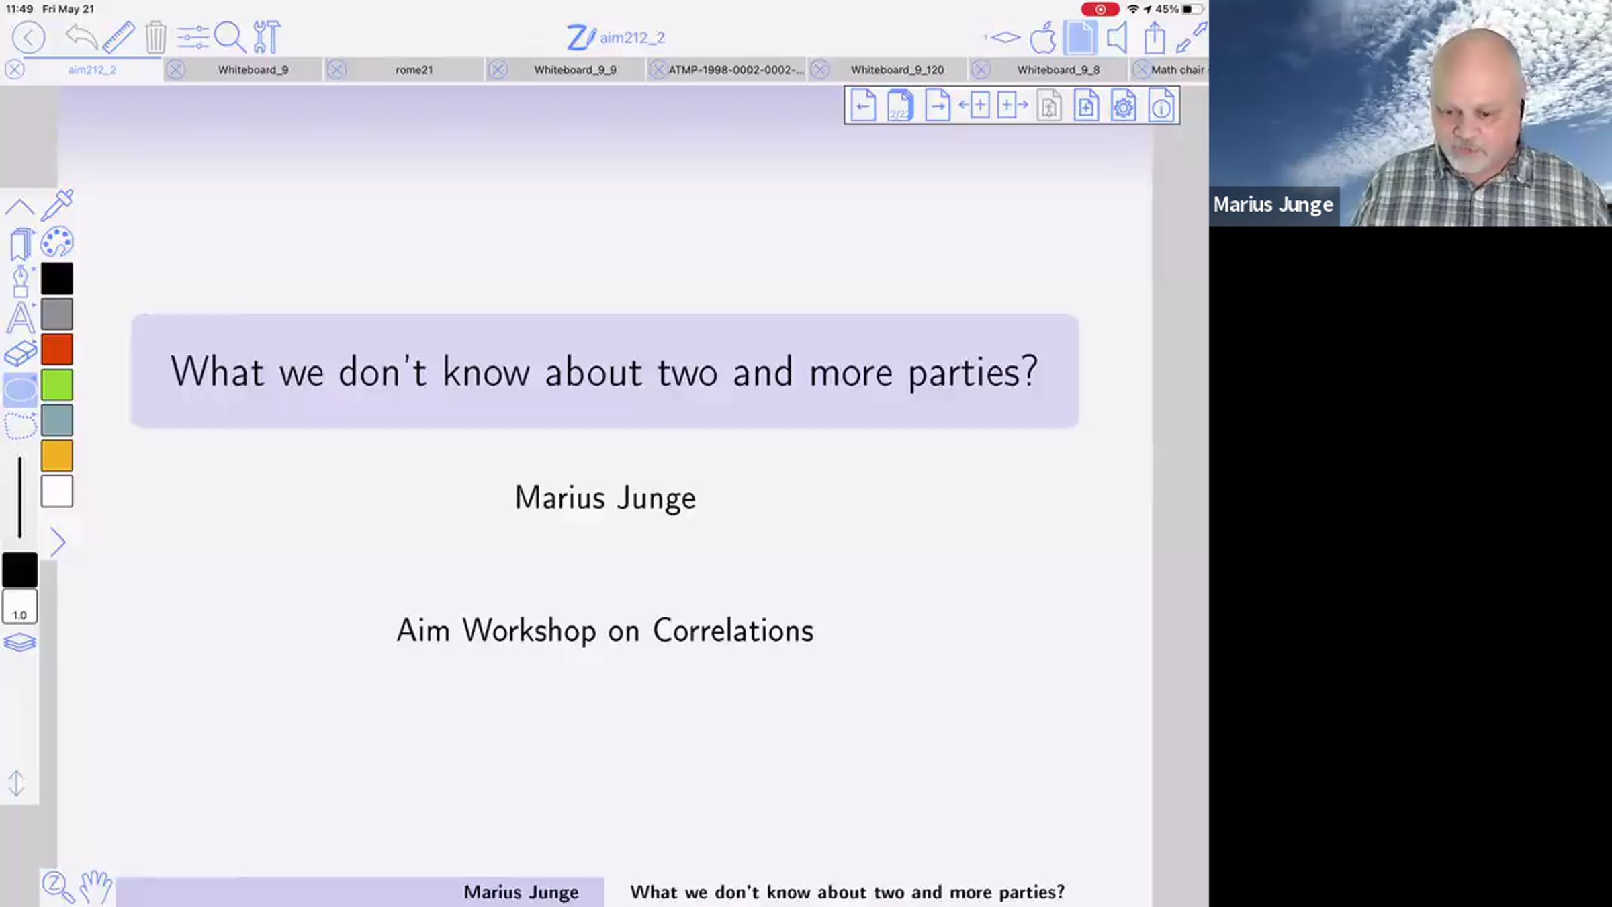The height and width of the screenshot is (907, 1612).
Task: Select the orange-red color swatch
Action: coord(57,350)
